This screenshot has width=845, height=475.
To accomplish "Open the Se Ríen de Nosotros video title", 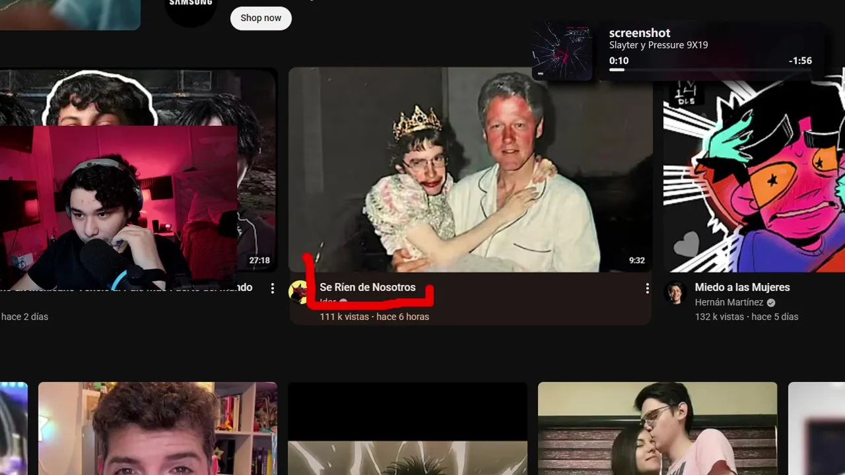I will (368, 288).
